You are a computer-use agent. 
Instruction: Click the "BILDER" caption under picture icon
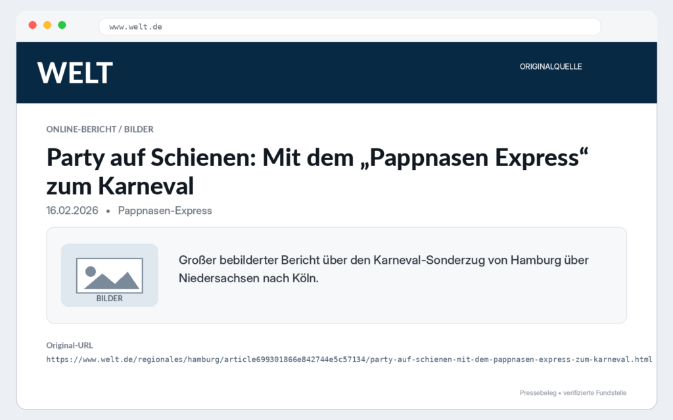(110, 299)
